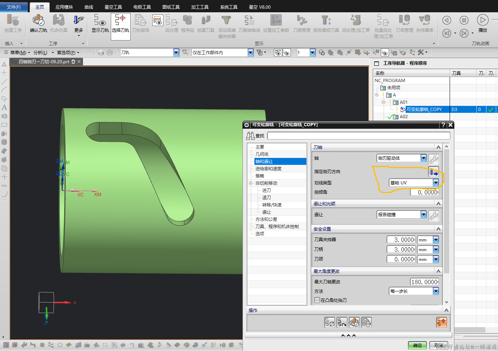This screenshot has width=498, height=351.
Task: Click the orange toolpath display icon under 操作
Action: tap(441, 322)
